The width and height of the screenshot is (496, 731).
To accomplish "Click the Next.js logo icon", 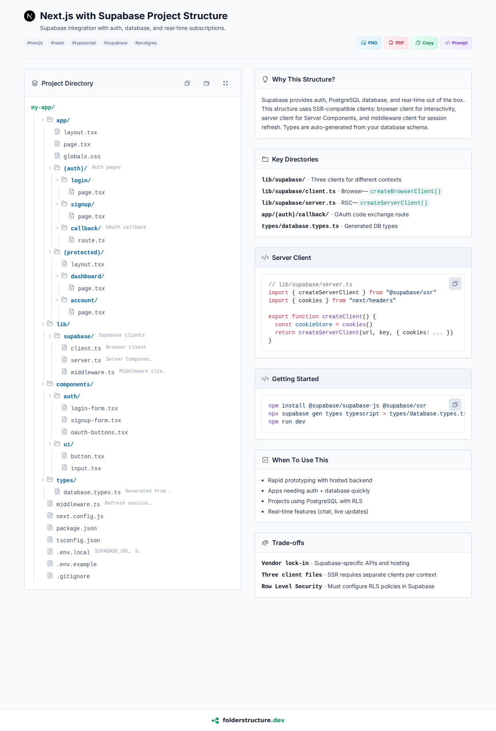I will click(x=30, y=16).
